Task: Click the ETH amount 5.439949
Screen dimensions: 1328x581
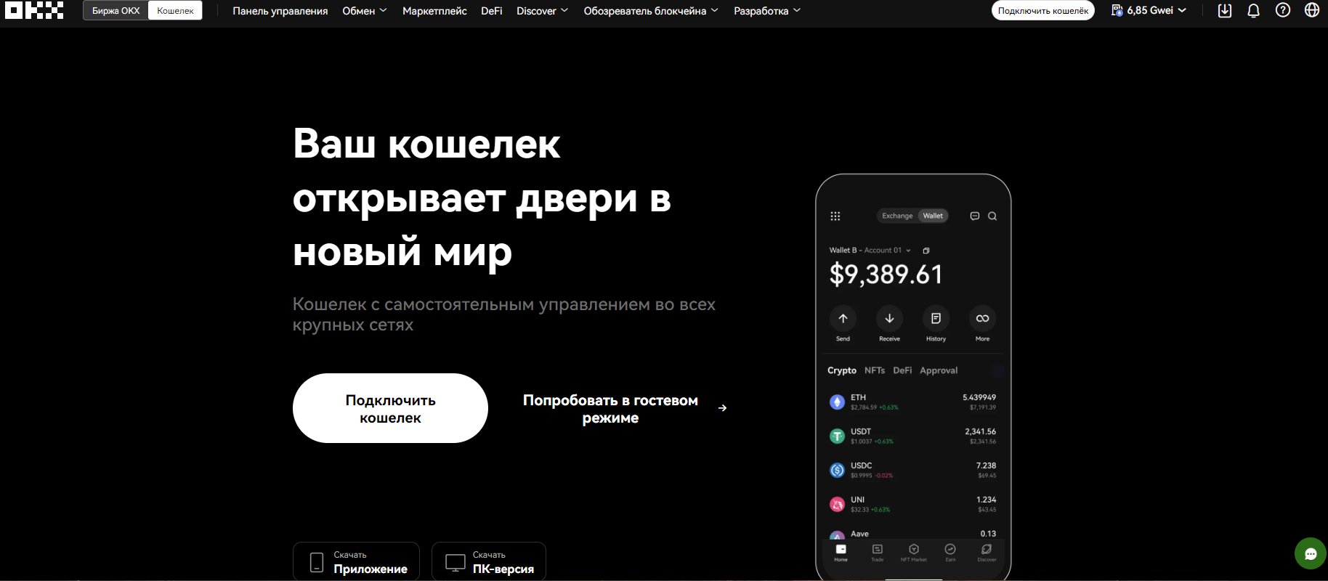Action: (x=979, y=397)
